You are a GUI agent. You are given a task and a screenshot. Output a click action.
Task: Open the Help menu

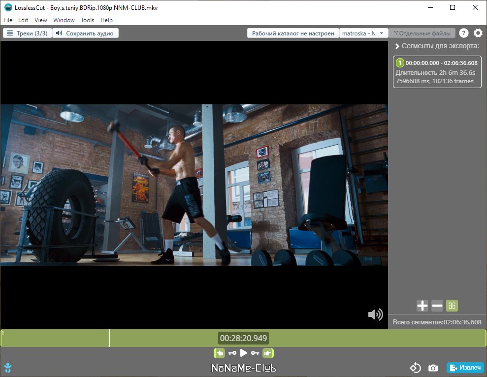[x=106, y=20]
